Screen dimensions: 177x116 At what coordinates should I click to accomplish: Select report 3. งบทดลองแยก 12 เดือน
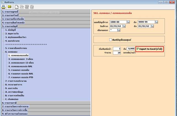tap(21, 63)
